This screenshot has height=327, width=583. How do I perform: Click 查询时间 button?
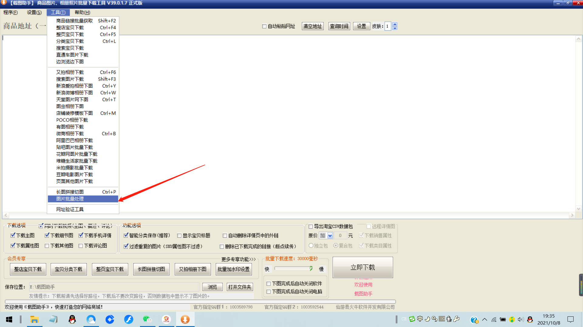pos(339,26)
